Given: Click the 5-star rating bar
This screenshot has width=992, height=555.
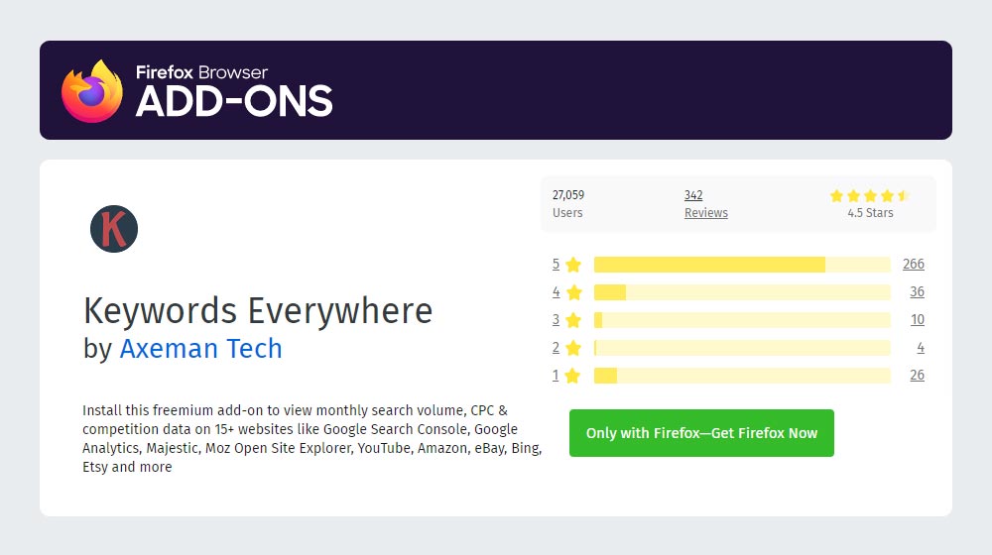Looking at the screenshot, I should coord(742,265).
